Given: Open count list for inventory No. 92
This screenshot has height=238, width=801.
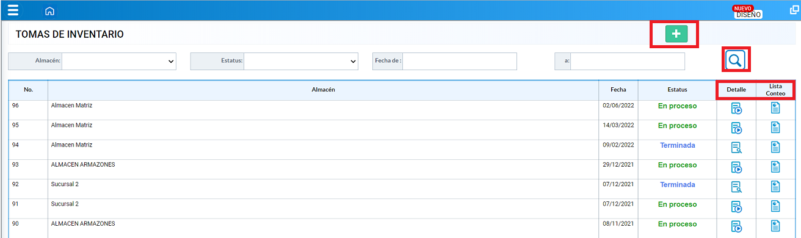Looking at the screenshot, I should click(x=775, y=187).
